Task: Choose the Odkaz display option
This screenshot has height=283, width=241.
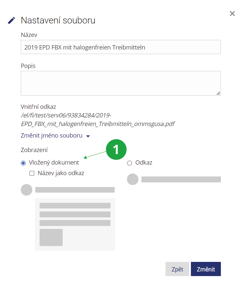Action: (x=130, y=163)
